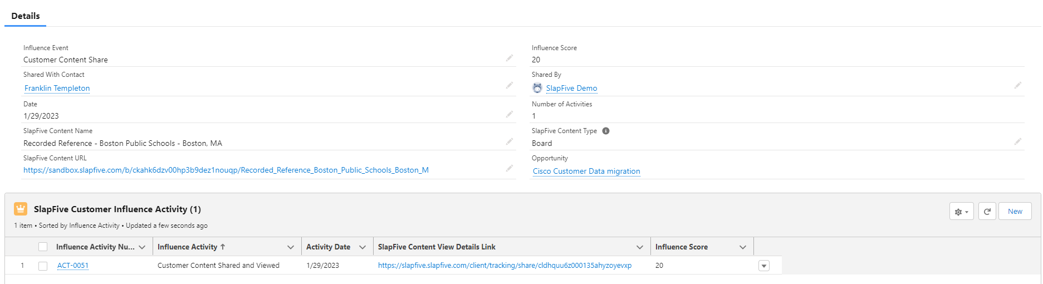Screen dimensions: 1043x284
Task: Open the list settings gear menu
Action: [961, 212]
